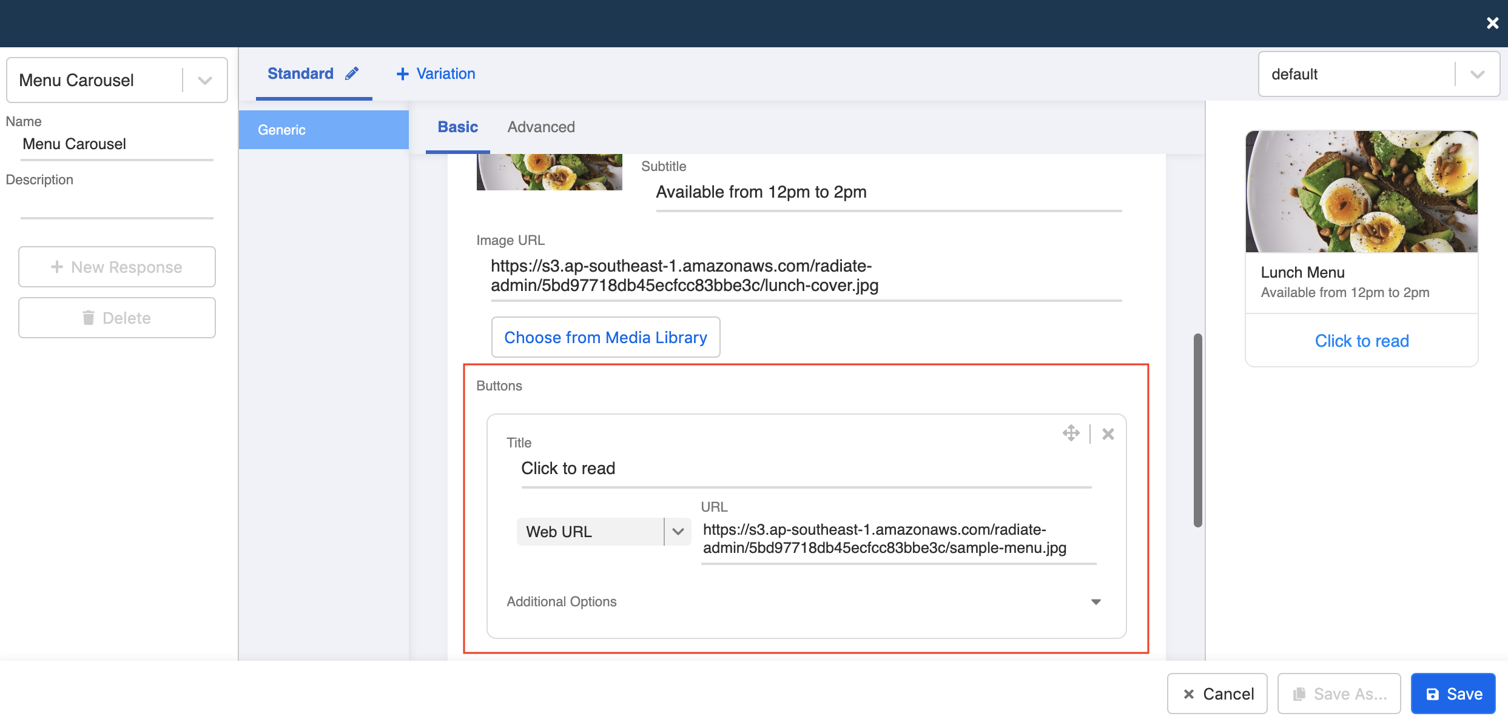Click the plus icon next to Variation
Viewport: 1508px width, 719px height.
[402, 74]
